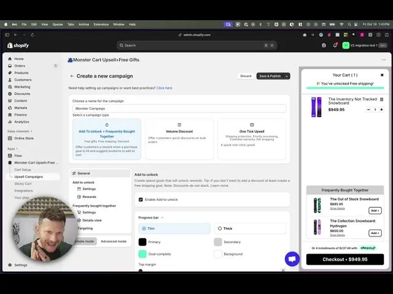The width and height of the screenshot is (393, 294).
Task: Toggle the Arc sidebar icon
Action: (7, 35)
